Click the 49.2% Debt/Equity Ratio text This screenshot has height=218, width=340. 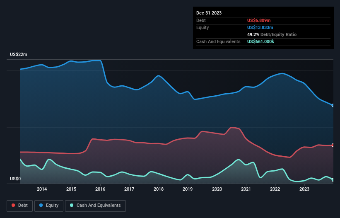tap(272, 34)
